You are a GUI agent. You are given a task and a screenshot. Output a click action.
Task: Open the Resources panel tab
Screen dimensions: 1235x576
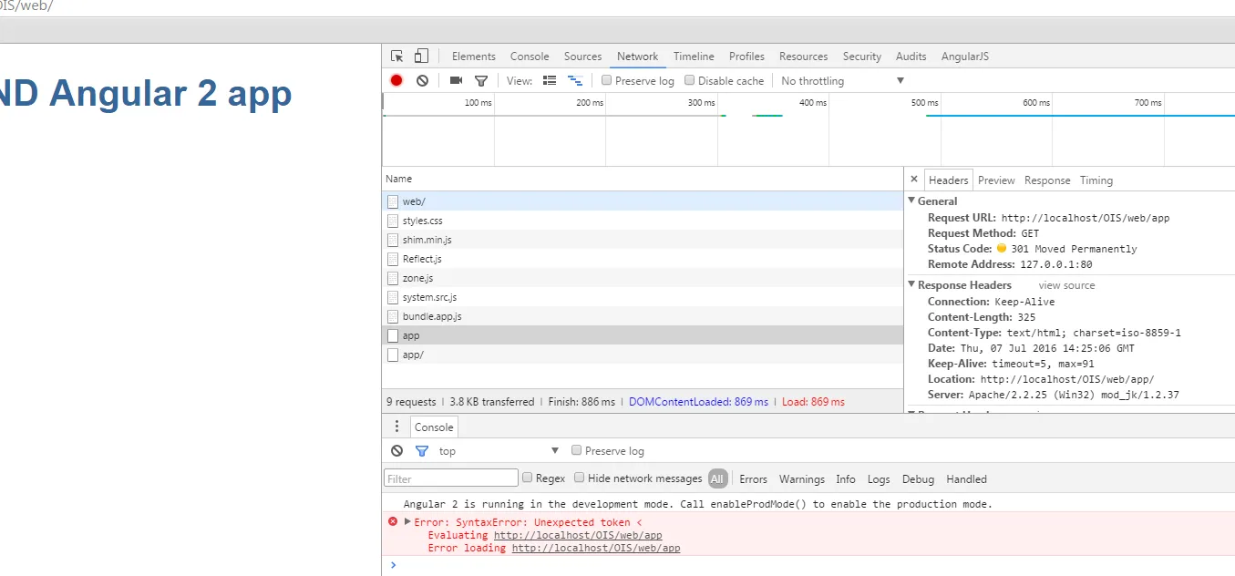pyautogui.click(x=803, y=57)
